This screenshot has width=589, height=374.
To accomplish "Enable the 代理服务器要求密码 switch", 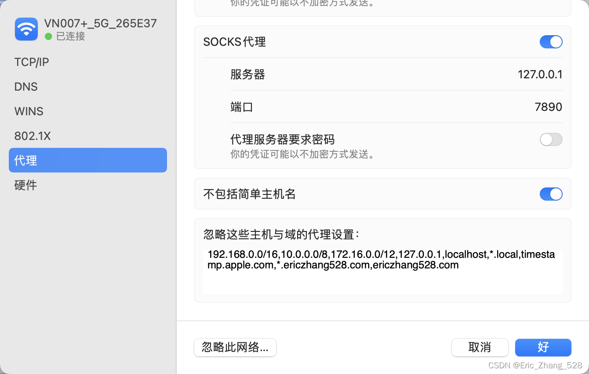I will (x=551, y=139).
